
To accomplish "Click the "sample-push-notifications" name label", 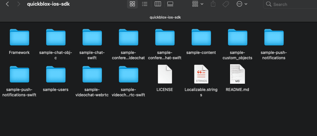I will point(274,55).
